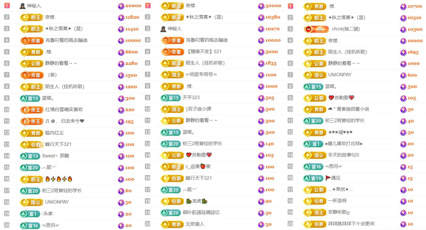Click the 伯爵 badge beside 龙虎
The image size is (426, 230).
click(172, 201)
